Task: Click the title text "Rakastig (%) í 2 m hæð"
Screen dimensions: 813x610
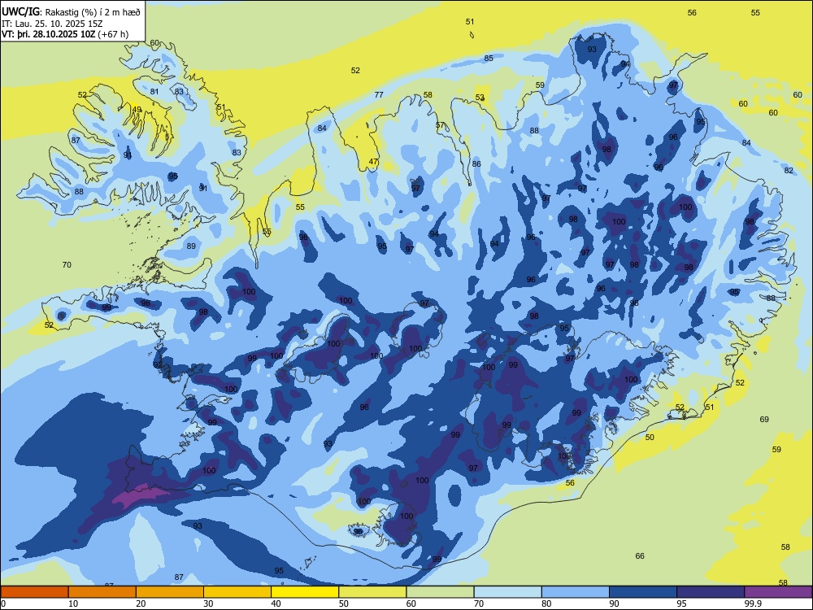Action: (x=93, y=12)
